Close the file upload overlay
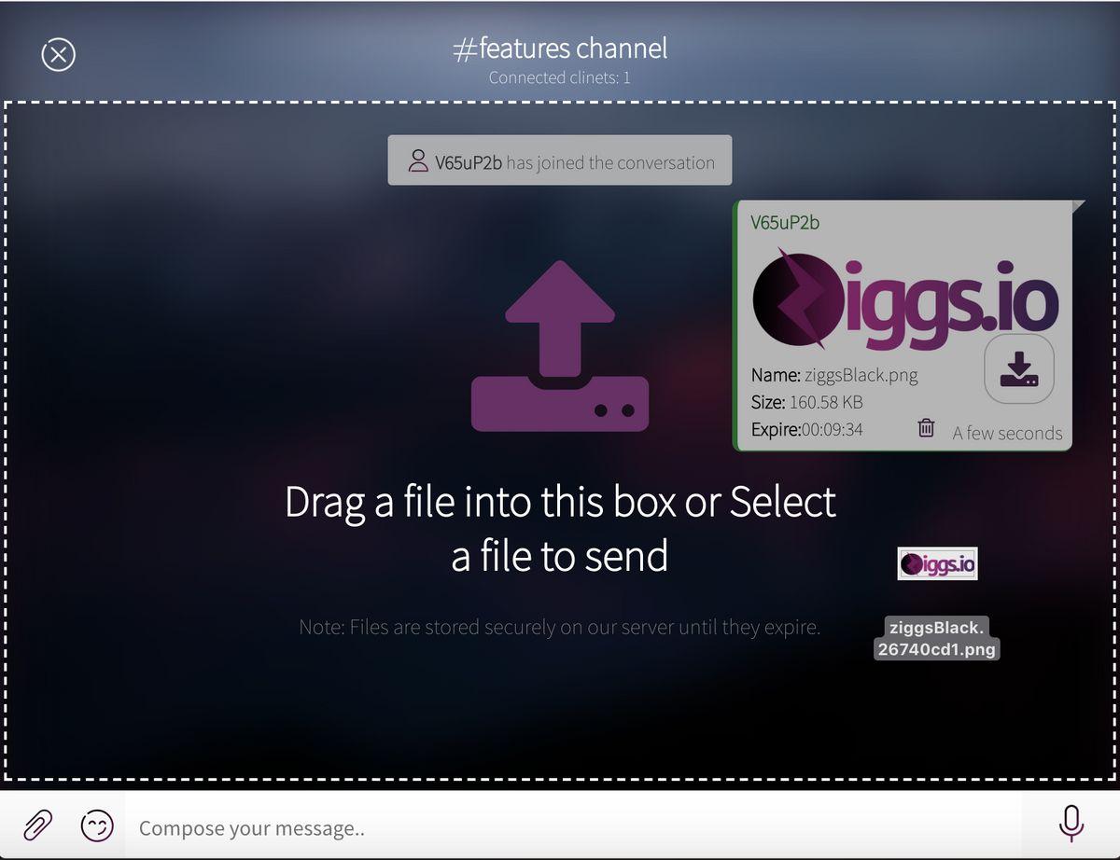The height and width of the screenshot is (860, 1120). click(x=58, y=54)
